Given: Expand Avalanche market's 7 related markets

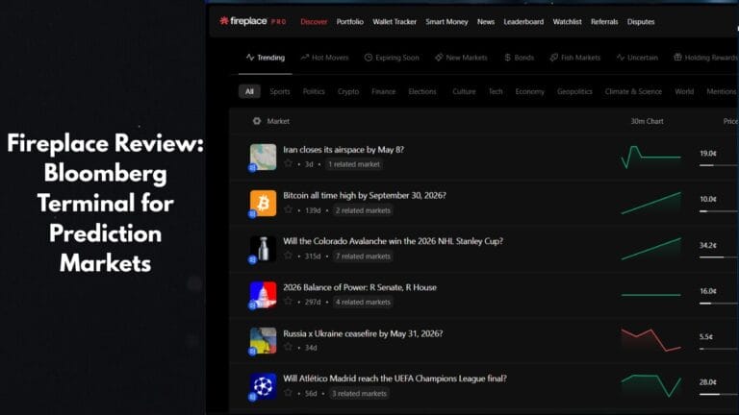Looking at the screenshot, I should (363, 256).
